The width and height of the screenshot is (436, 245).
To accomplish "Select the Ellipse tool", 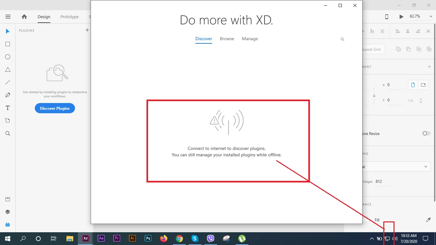I will tap(8, 57).
